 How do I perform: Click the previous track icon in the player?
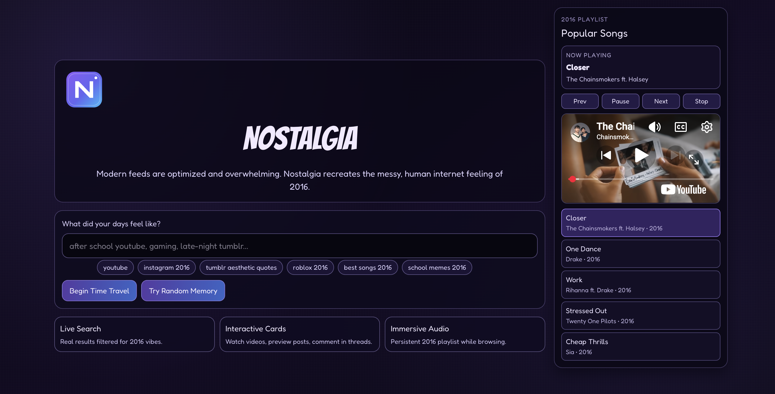pos(606,155)
